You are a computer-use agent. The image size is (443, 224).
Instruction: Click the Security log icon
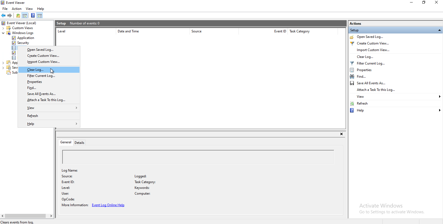pyautogui.click(x=14, y=43)
